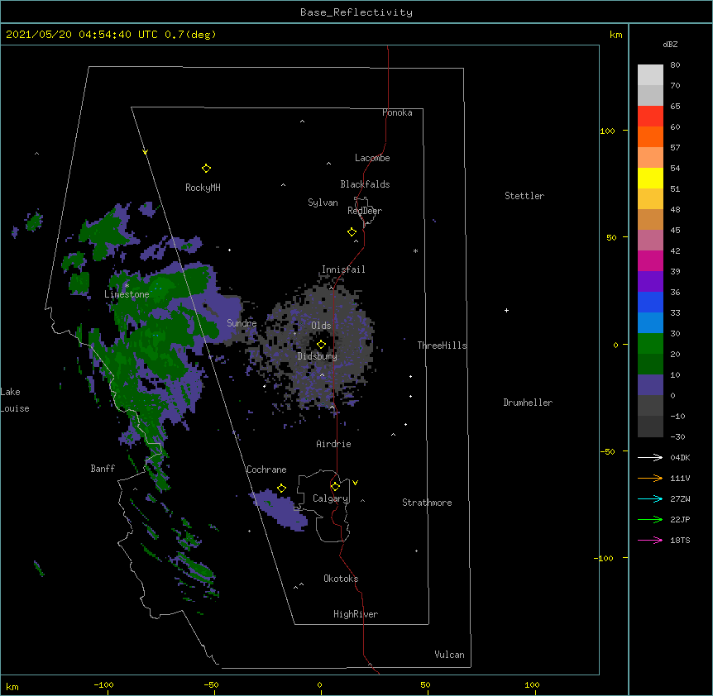Click the yellow marker south of Red Deer
The image size is (713, 696).
coord(352,232)
